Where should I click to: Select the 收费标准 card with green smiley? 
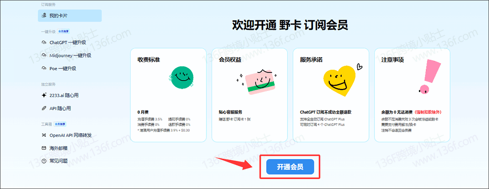pos(168,95)
